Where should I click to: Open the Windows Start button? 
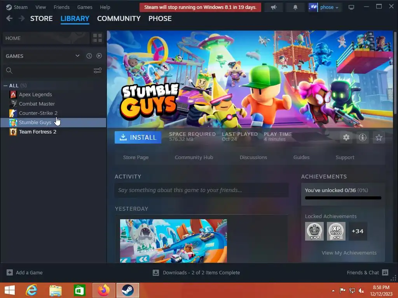pyautogui.click(x=10, y=290)
